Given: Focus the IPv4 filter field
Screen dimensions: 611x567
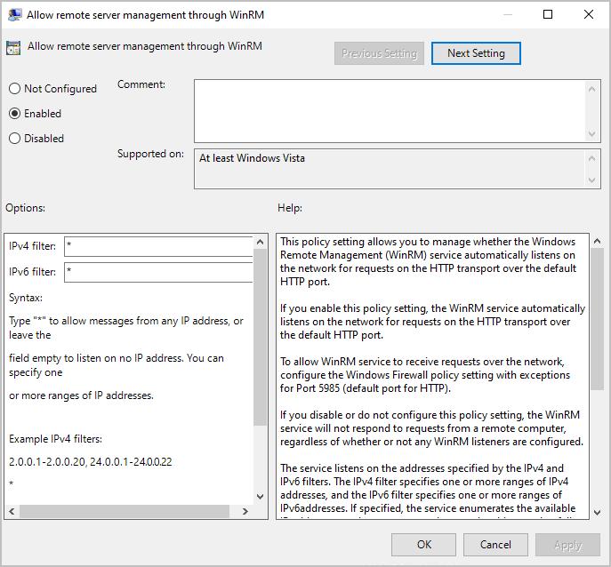Looking at the screenshot, I should click(158, 247).
